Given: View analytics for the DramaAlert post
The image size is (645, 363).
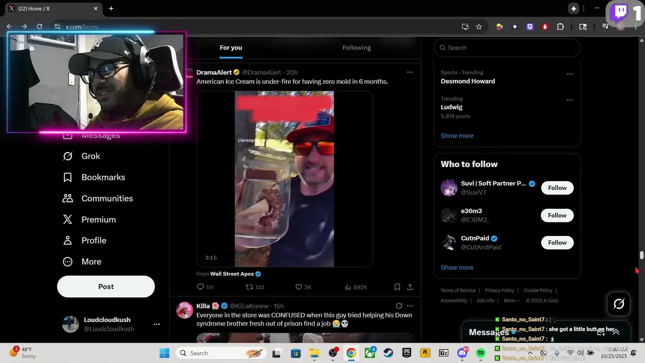Looking at the screenshot, I should 356,287.
